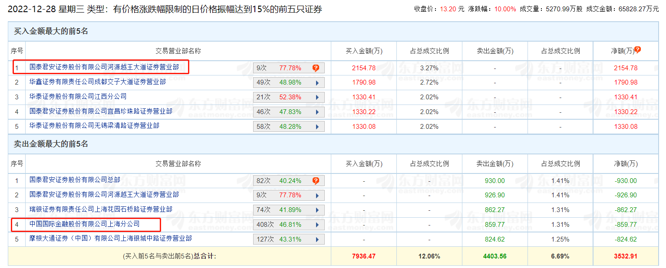
Task: Click the 卖出金额最大的前5名 section header
Action: pos(51,144)
